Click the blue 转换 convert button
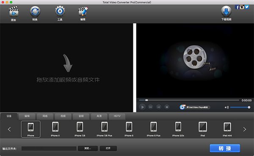Viewport: 254px width, 156px height. pos(225,148)
